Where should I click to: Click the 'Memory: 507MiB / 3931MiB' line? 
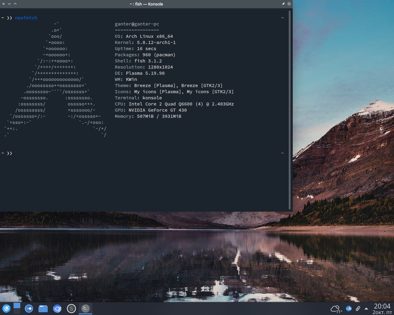148,116
